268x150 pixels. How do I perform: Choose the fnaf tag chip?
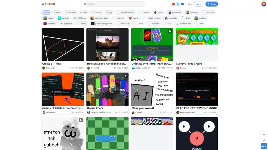(200, 24)
